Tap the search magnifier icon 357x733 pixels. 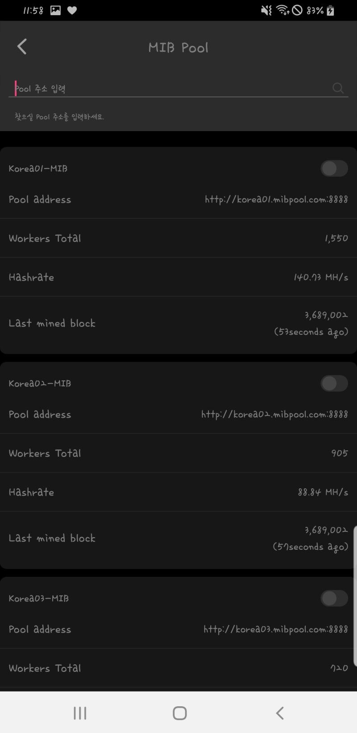[x=338, y=88]
